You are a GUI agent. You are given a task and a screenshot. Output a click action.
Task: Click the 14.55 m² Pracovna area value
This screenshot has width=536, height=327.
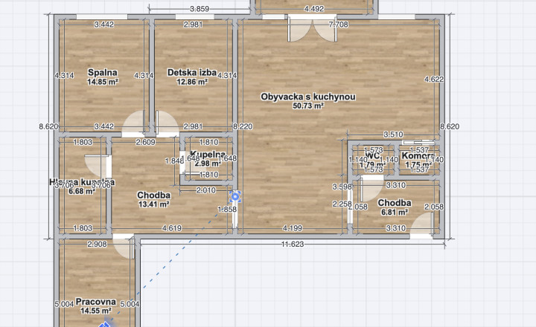tap(96, 311)
